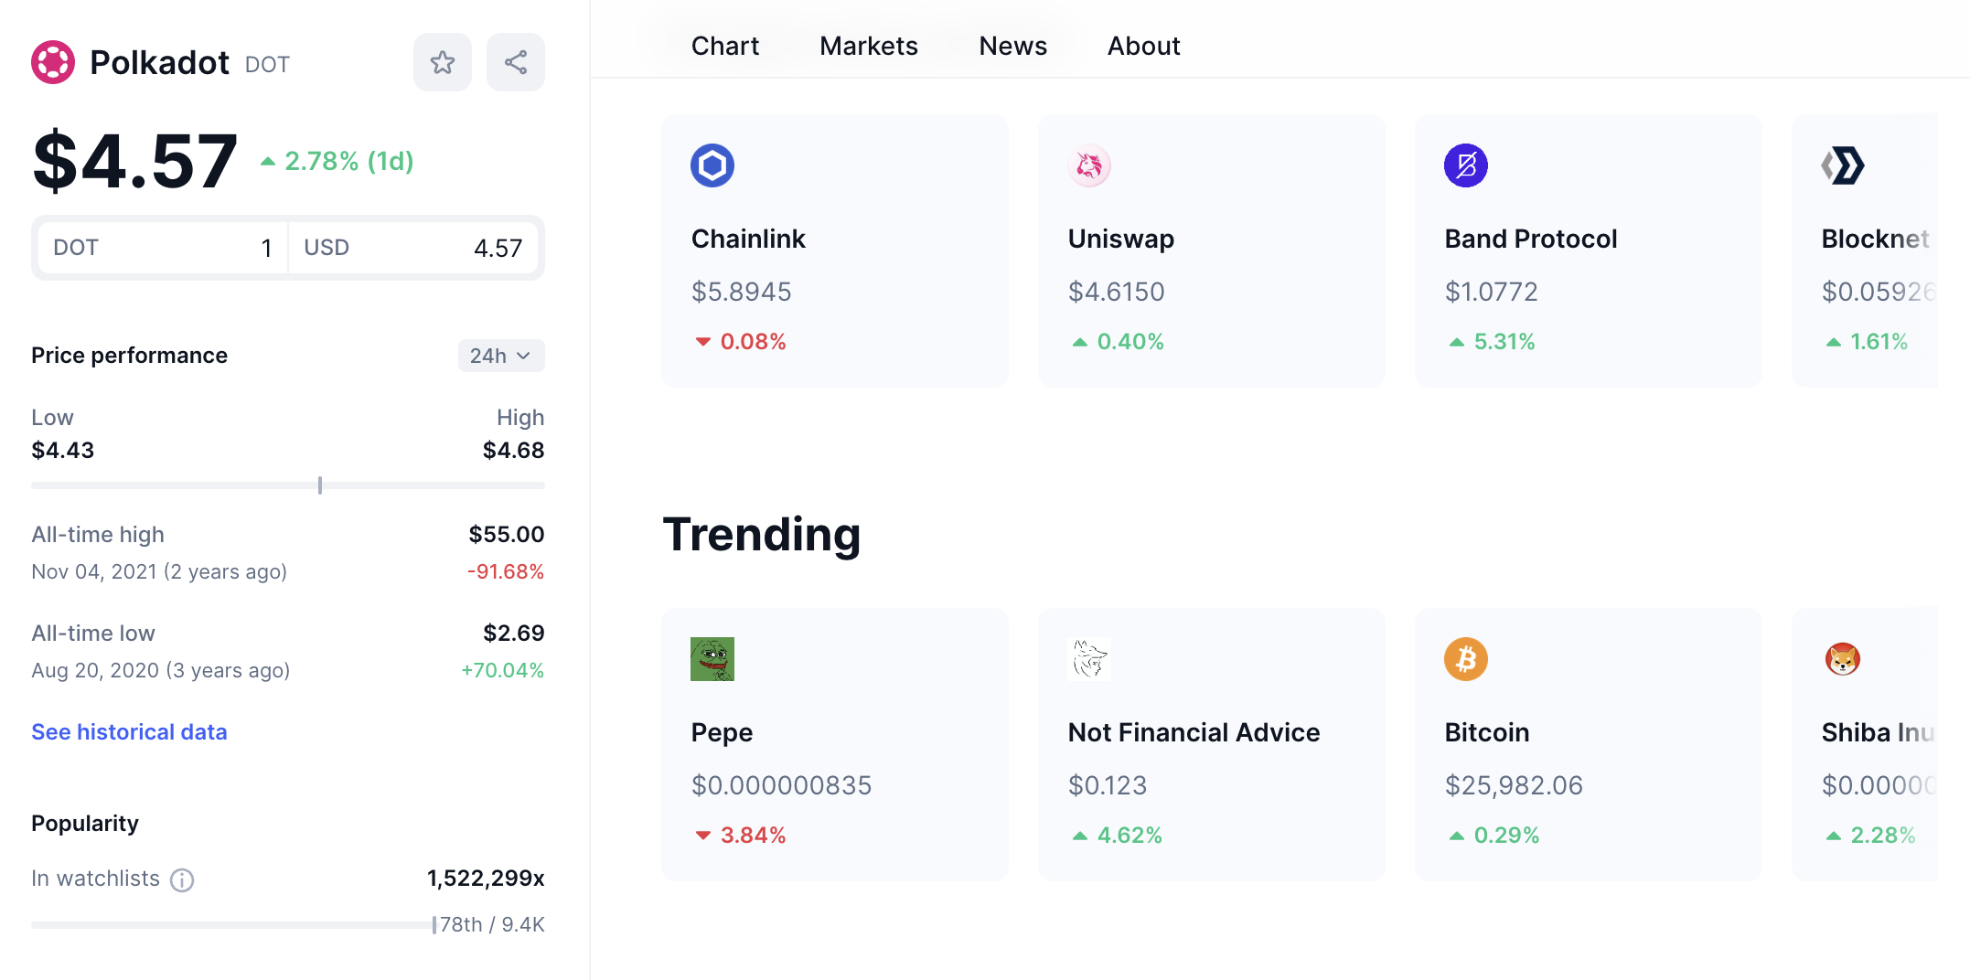The width and height of the screenshot is (1970, 980).
Task: Click the 2.78% (1d) change indicator
Action: (337, 161)
